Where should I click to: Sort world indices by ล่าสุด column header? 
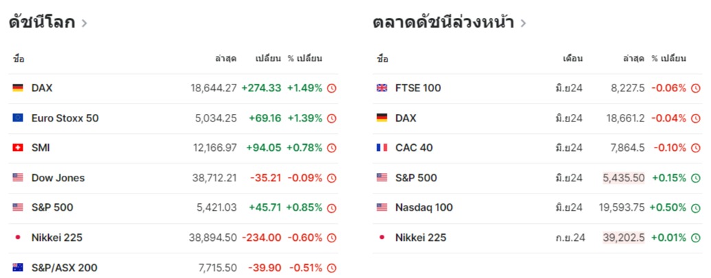[x=225, y=58]
